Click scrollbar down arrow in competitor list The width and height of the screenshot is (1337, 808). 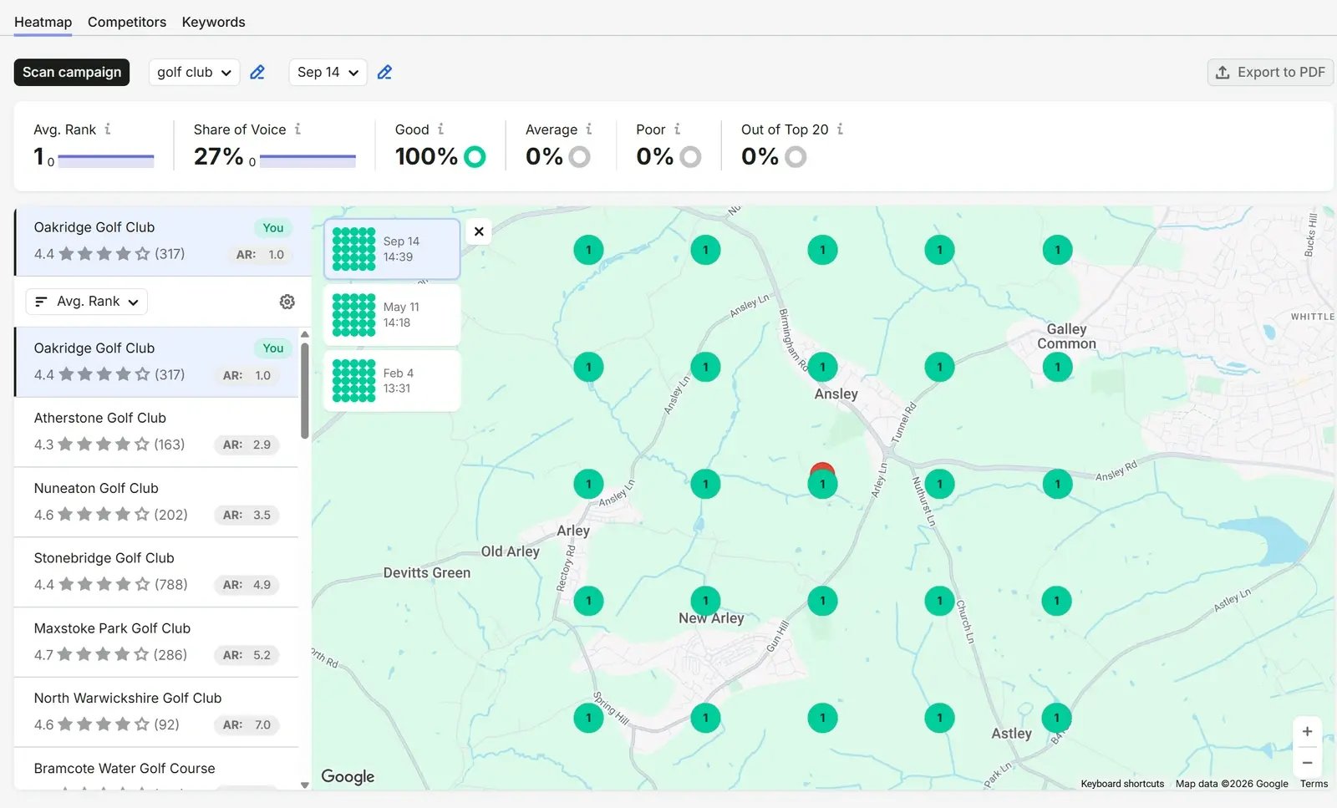305,785
